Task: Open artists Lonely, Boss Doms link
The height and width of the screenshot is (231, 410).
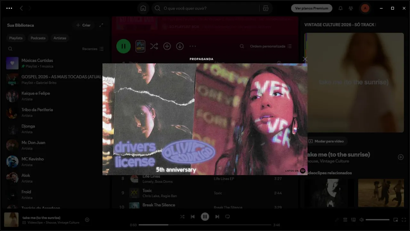Action: [x=158, y=182]
